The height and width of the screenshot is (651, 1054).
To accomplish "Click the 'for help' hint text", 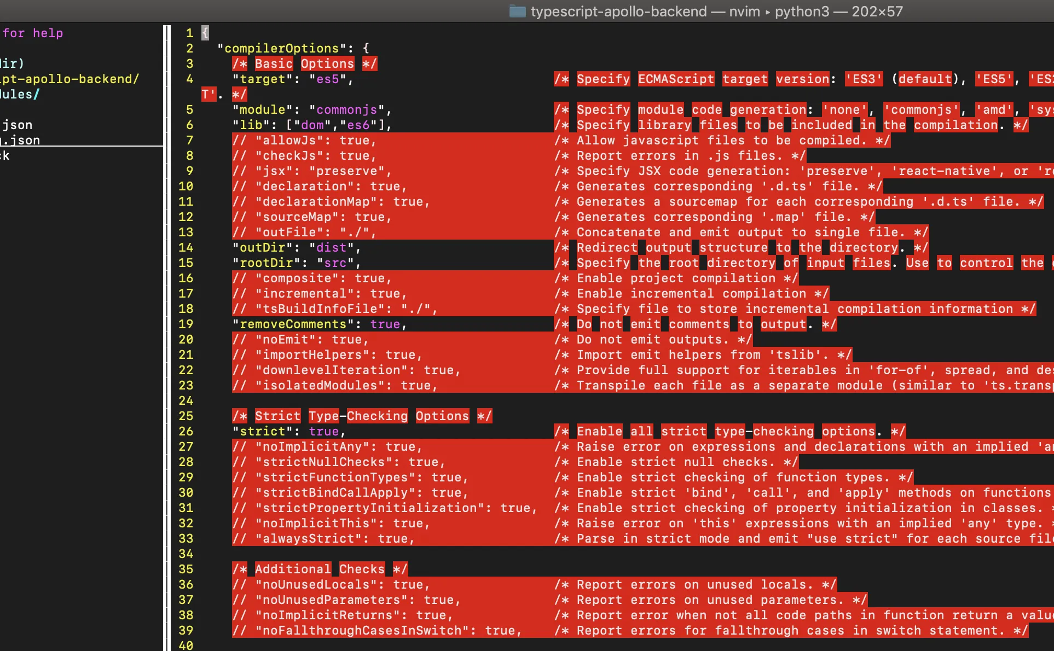I will point(32,33).
